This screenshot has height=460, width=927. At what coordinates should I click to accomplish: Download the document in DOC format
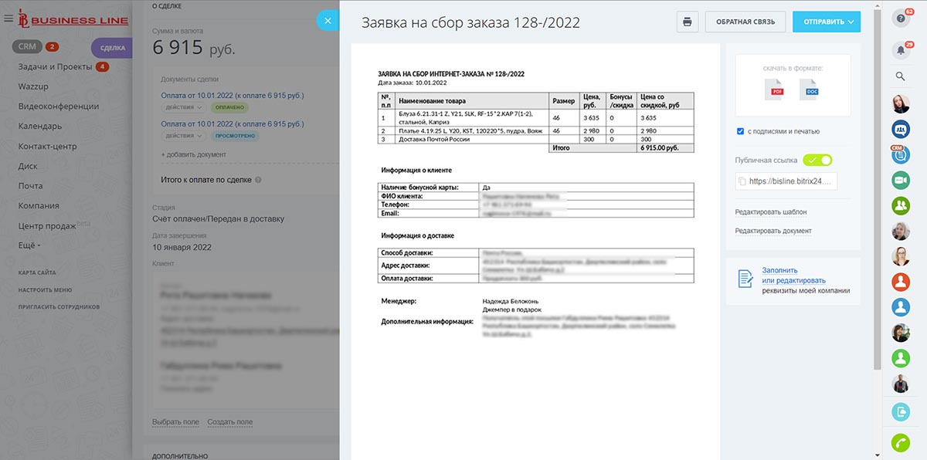(x=811, y=89)
